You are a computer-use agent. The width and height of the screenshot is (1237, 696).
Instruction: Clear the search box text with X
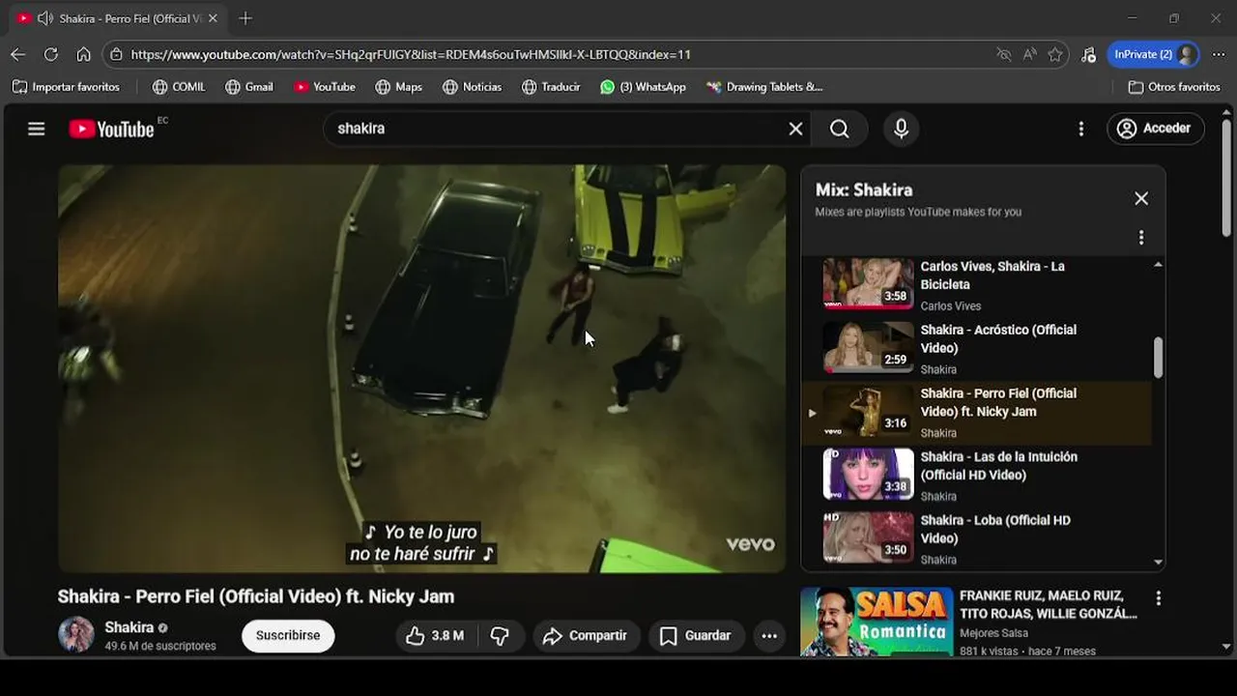pos(795,129)
